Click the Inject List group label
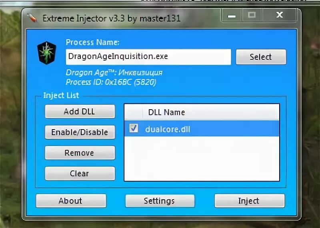 [x=61, y=95]
